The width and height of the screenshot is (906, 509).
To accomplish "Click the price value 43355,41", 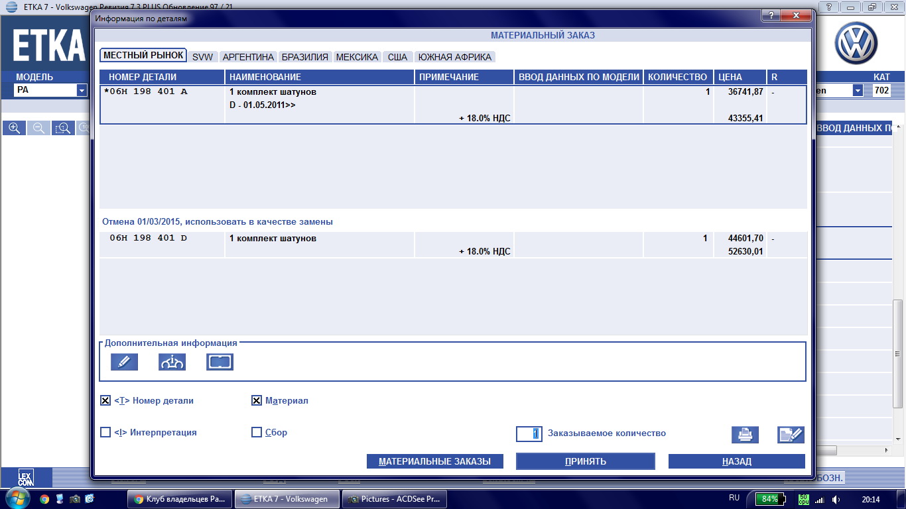I will click(x=745, y=118).
